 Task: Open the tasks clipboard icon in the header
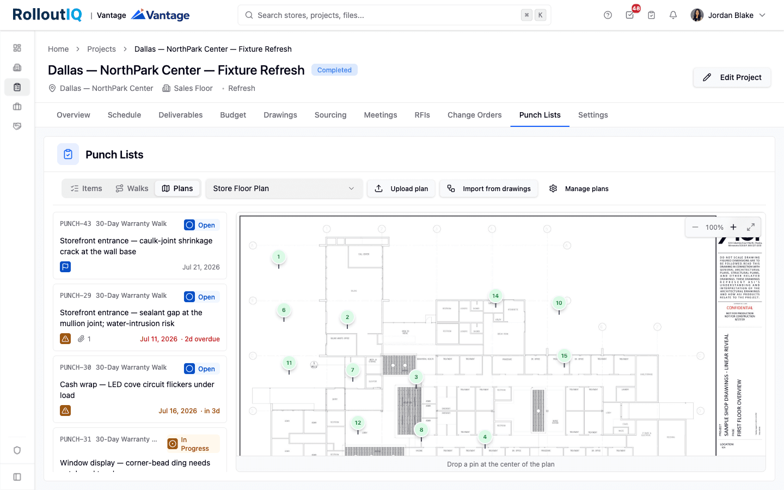point(652,15)
